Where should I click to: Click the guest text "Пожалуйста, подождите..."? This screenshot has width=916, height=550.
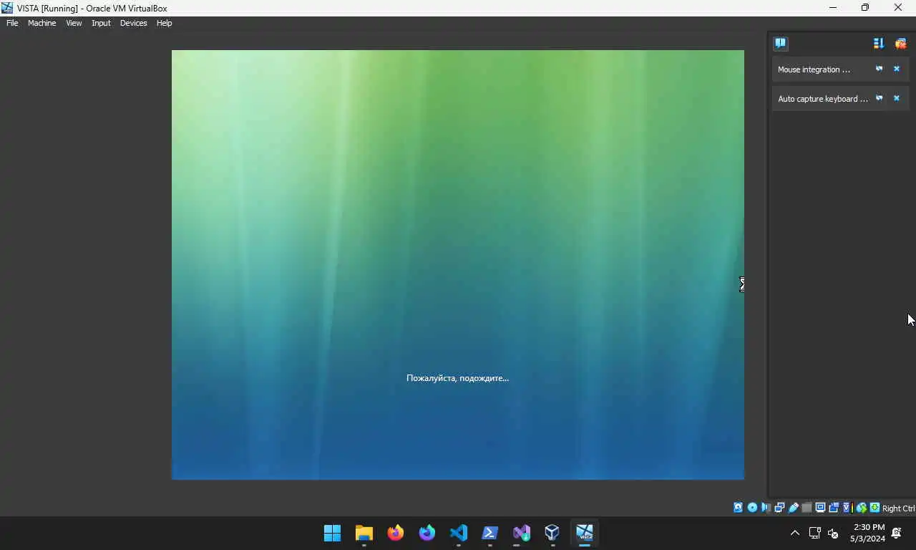[457, 377]
